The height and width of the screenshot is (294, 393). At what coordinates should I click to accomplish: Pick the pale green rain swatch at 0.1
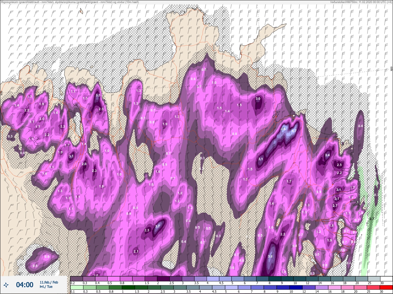(76, 288)
